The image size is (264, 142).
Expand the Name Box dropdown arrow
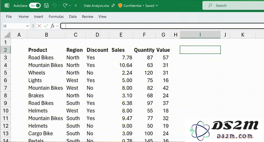coord(28,26)
